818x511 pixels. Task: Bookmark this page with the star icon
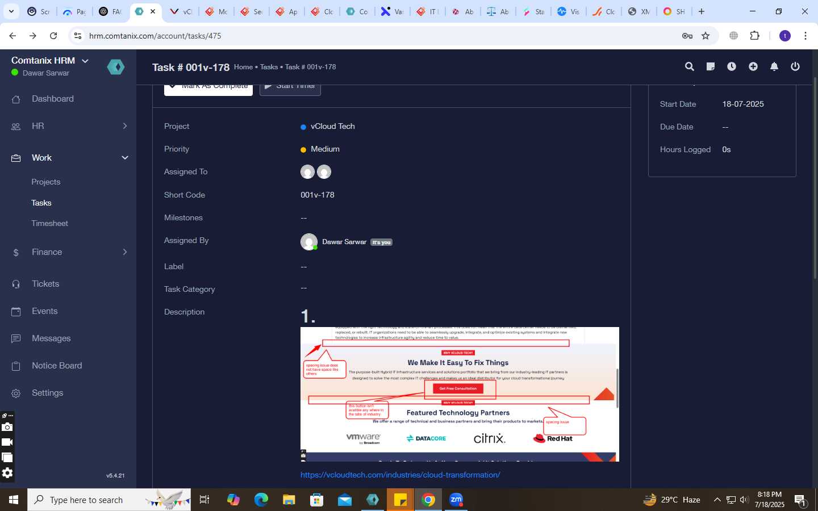pos(706,36)
